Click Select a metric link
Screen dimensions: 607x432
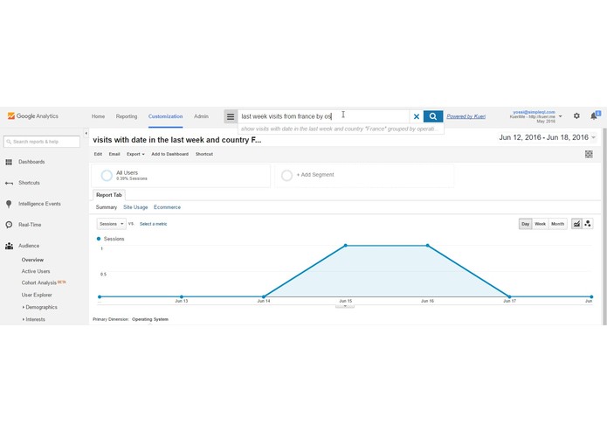(154, 224)
